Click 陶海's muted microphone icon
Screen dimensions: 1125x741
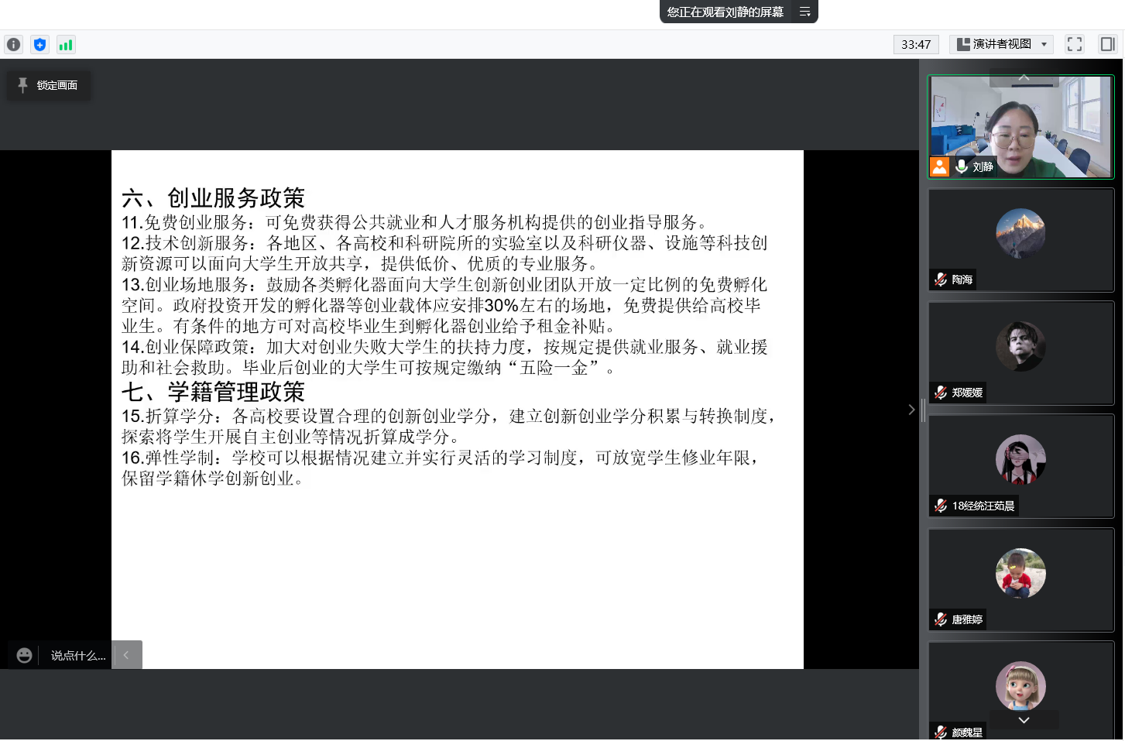[x=941, y=280]
